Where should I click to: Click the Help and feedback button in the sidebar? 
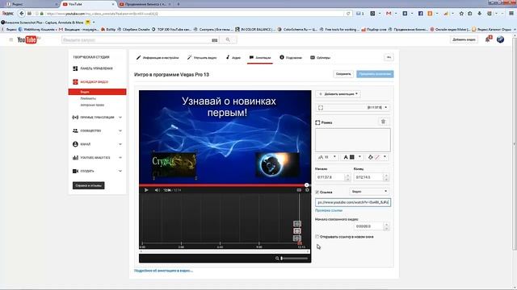click(x=88, y=185)
